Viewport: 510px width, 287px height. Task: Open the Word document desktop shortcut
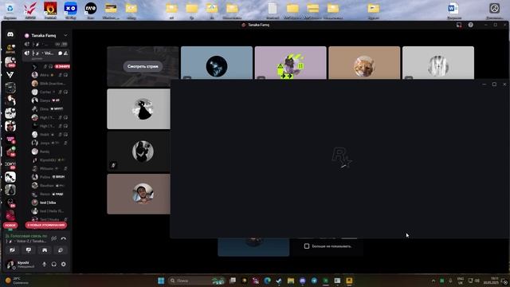coord(454,10)
